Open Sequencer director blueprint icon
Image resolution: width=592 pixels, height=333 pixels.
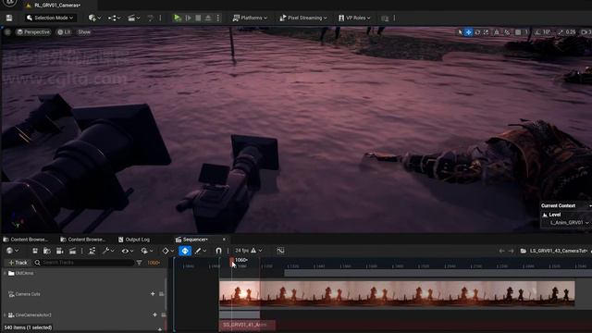(x=92, y=251)
